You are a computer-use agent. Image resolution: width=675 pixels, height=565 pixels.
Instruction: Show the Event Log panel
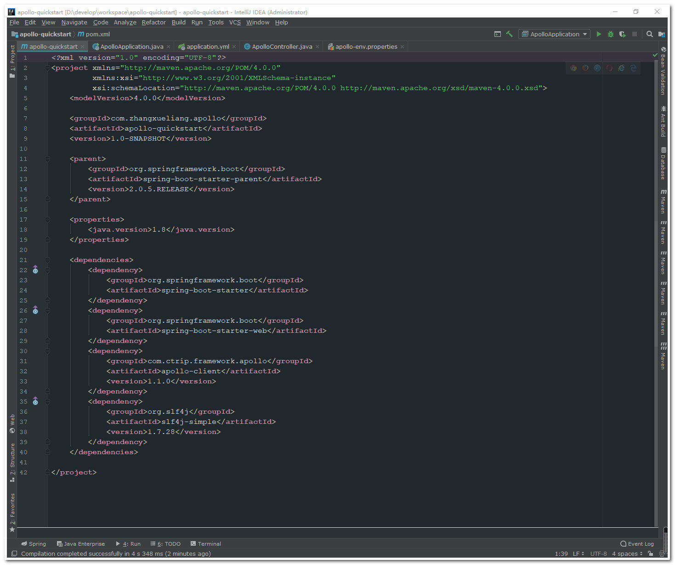[637, 543]
